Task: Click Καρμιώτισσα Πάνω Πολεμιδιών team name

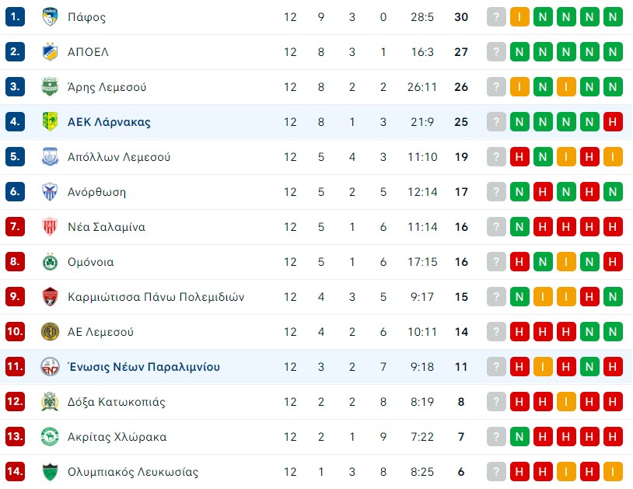Action: click(156, 297)
